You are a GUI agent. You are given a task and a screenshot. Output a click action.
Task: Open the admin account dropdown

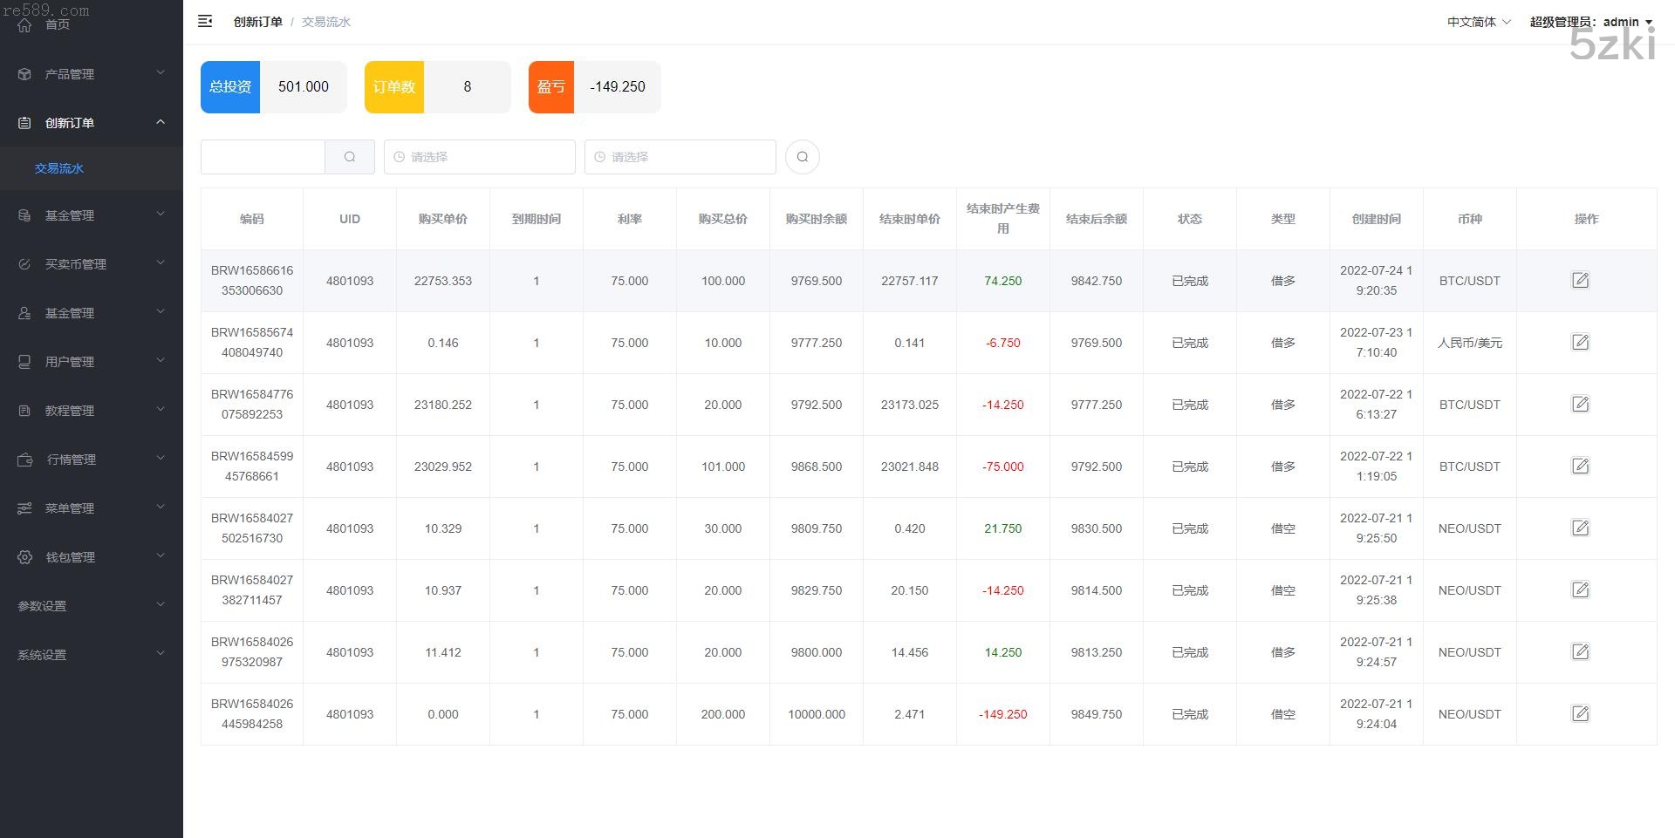[1590, 22]
